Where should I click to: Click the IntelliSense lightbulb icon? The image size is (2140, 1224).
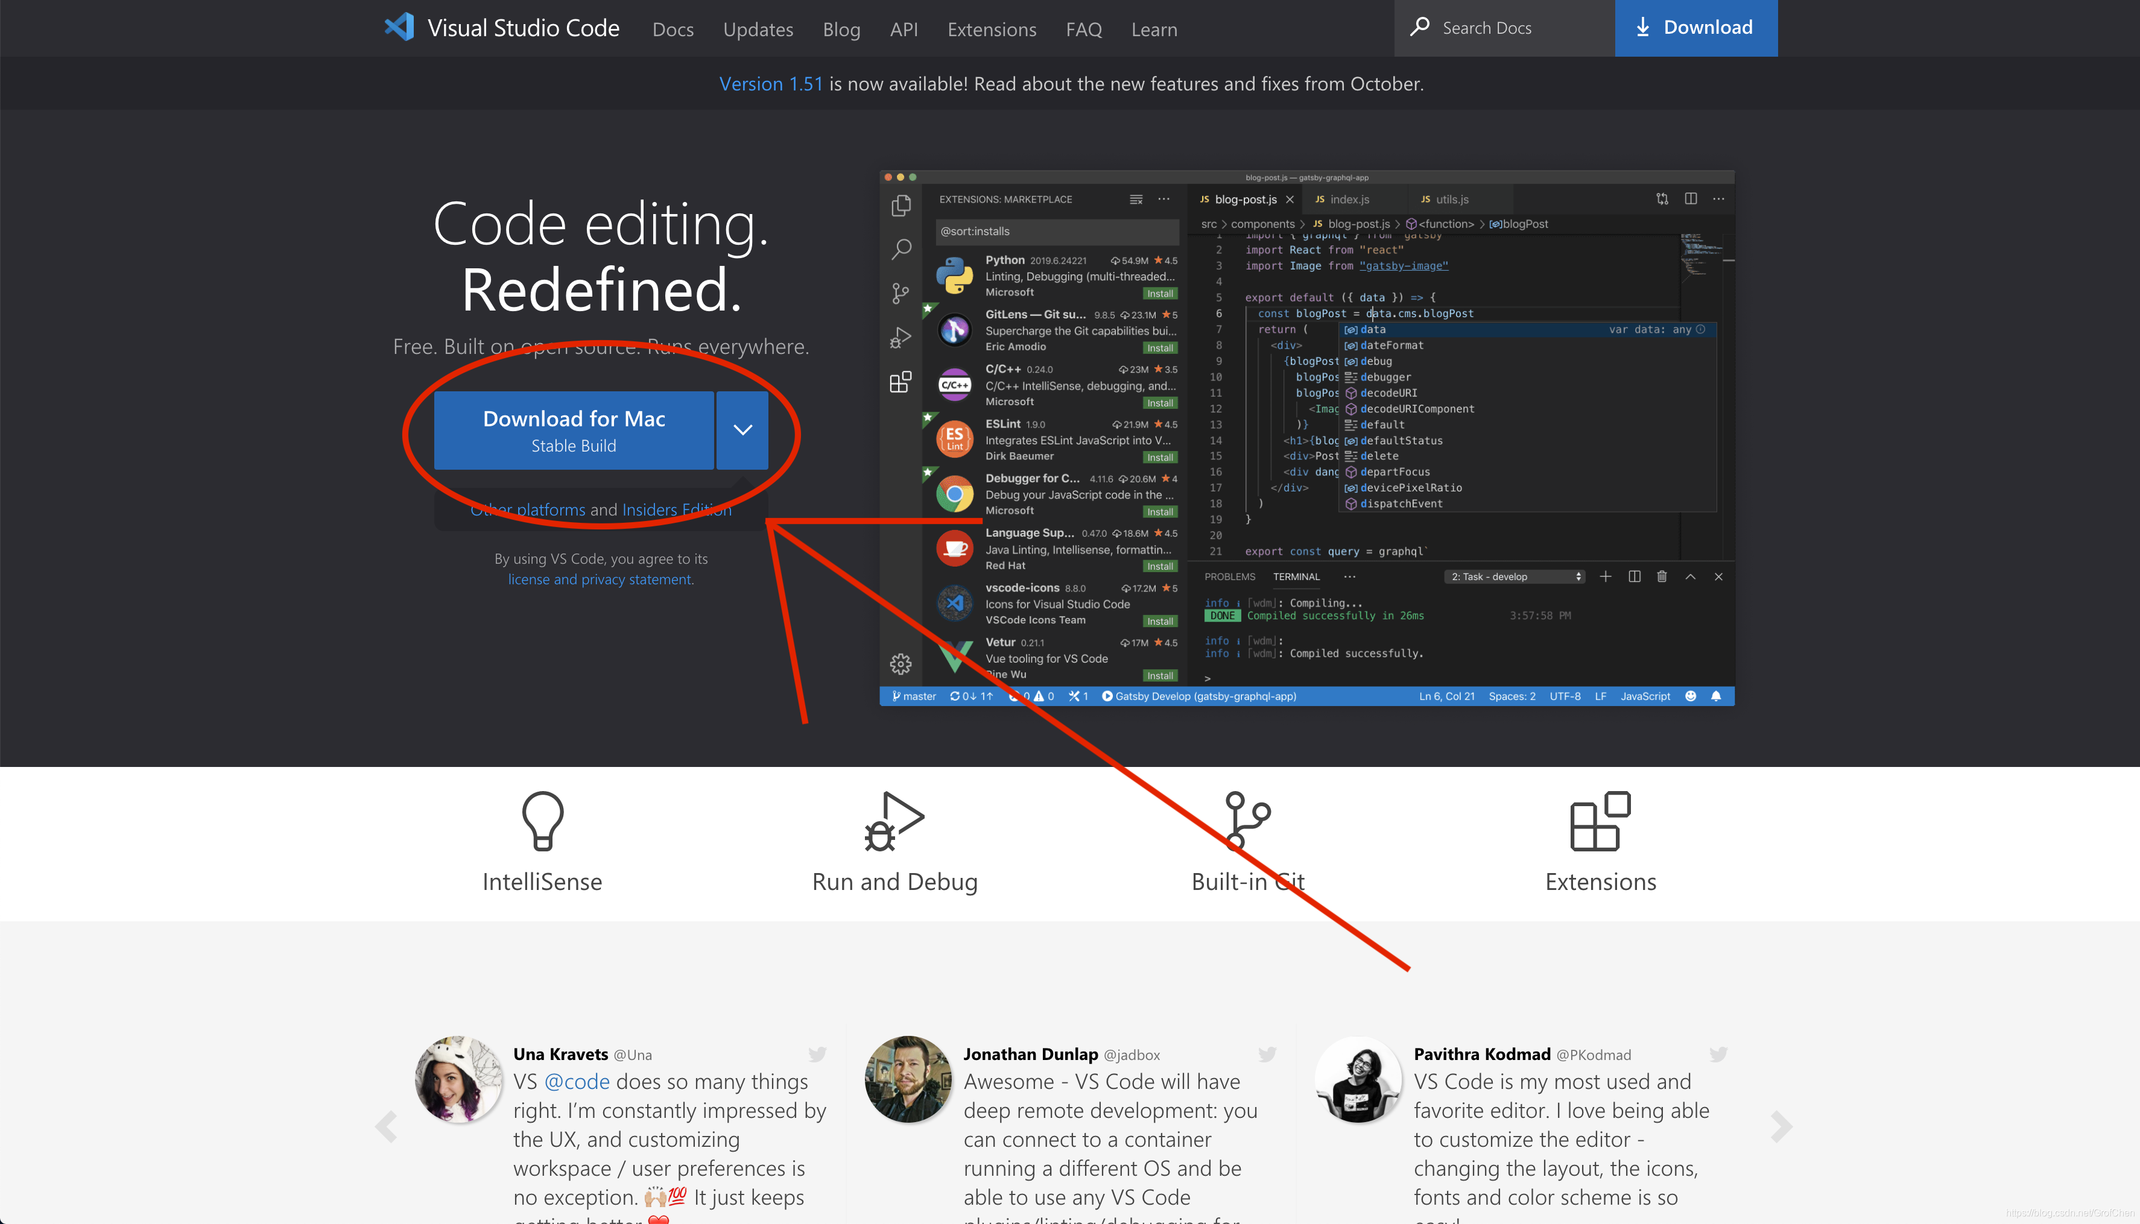coord(542,821)
